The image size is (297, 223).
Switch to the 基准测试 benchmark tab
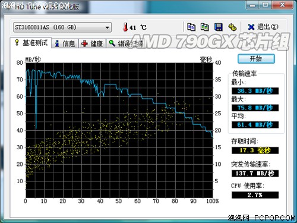(31, 43)
